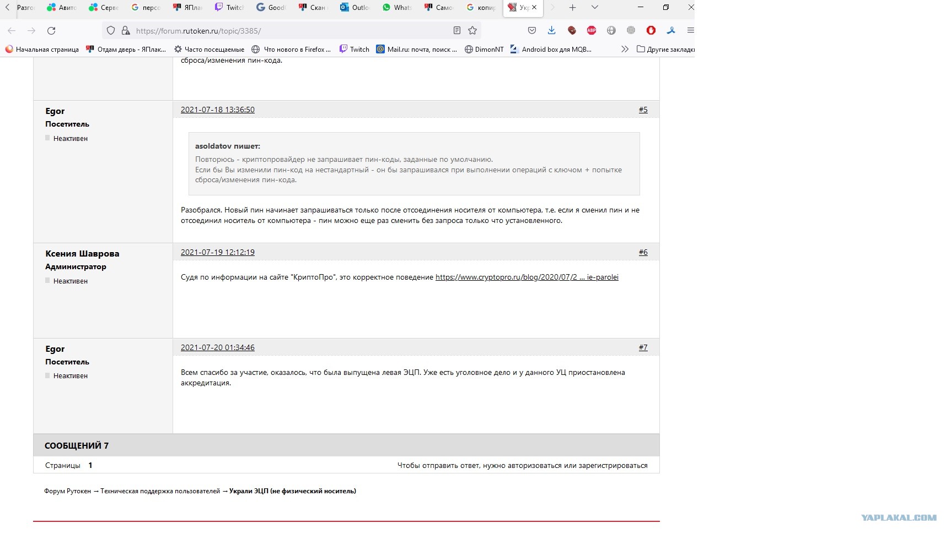Open the Другие закладки bookmarks folder
Screen dimensions: 951x534
point(665,50)
